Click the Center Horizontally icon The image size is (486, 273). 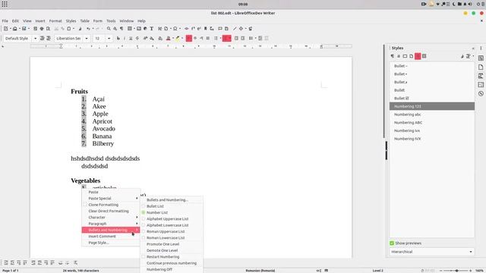pyautogui.click(x=195, y=39)
